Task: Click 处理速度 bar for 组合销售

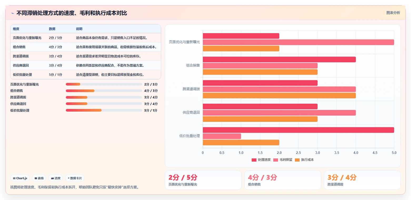Action: pyautogui.click(x=279, y=59)
